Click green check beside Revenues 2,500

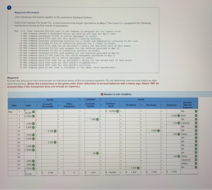coord(158,131)
